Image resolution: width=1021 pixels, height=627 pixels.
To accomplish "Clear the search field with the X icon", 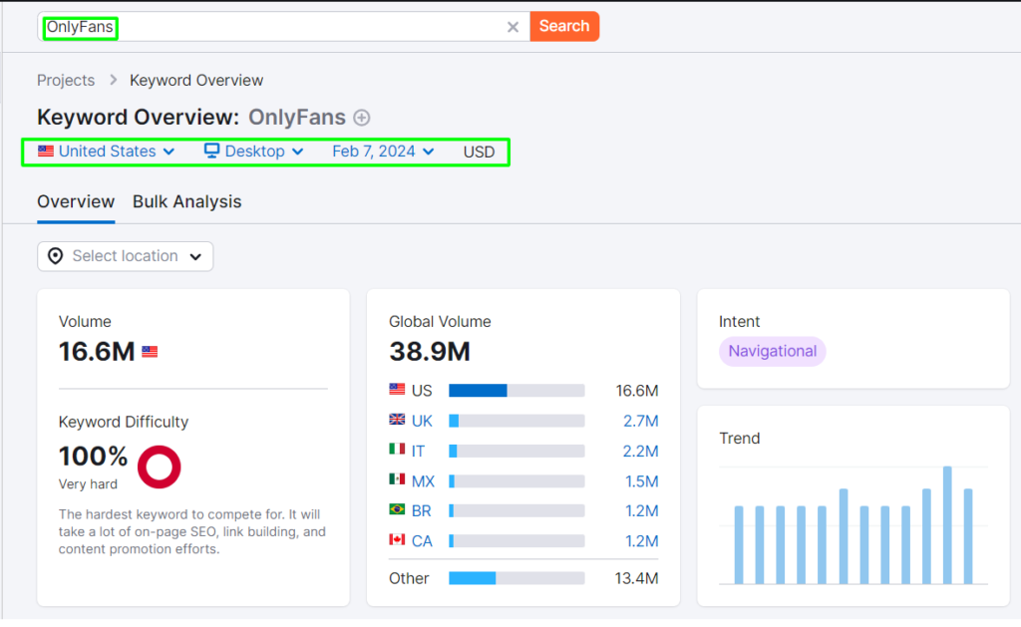I will point(512,27).
